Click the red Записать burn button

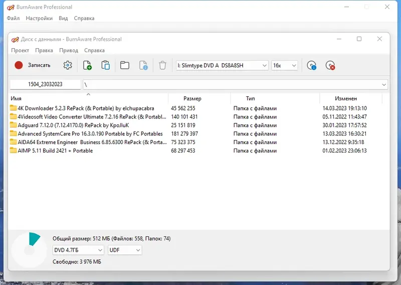[33, 65]
